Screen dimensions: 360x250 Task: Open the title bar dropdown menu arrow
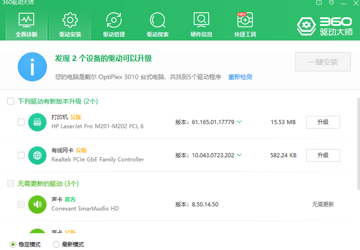[331, 3]
